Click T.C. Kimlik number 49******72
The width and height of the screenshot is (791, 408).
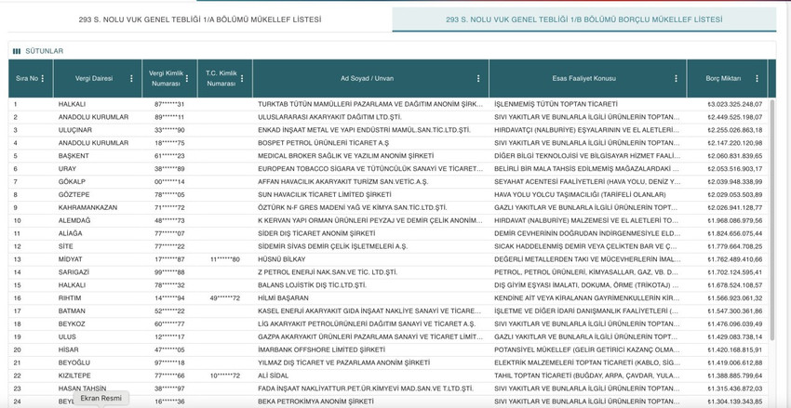(x=225, y=298)
